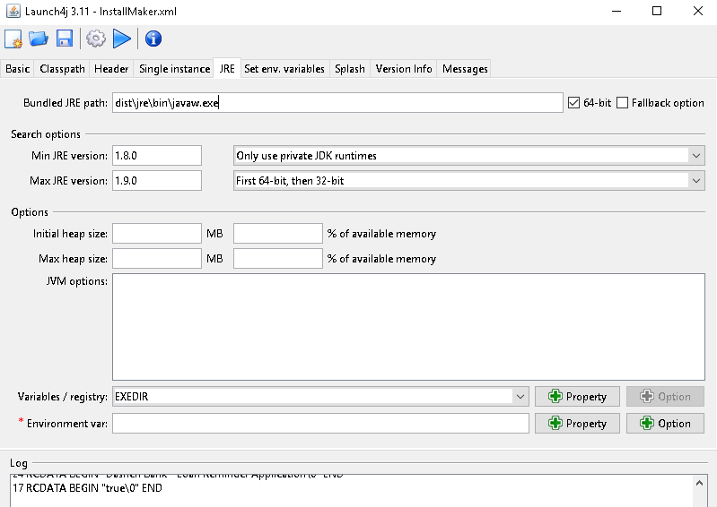
Task: Click log line '17 RCDATA BEGIN "true\0" END'
Action: point(87,488)
